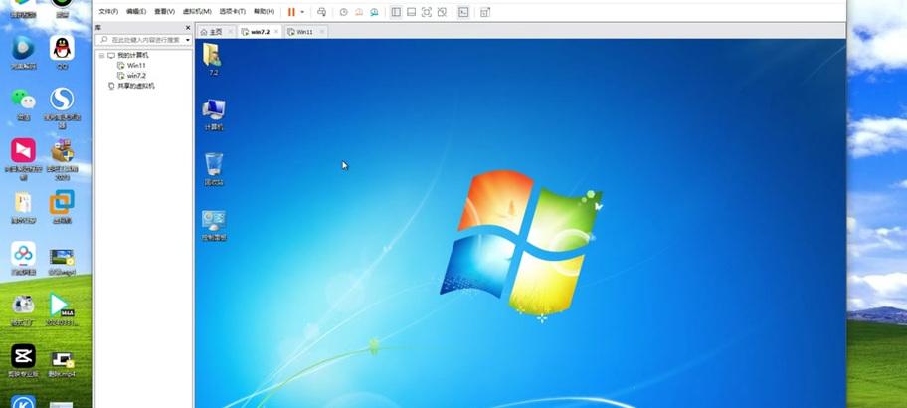Open the snapshot manager icon
This screenshot has width=907, height=408.
374,12
